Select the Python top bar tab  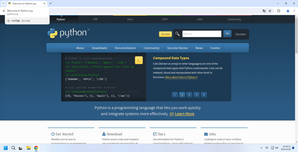(x=61, y=19)
